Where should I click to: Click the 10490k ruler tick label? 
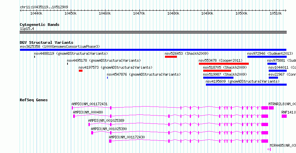click(208, 13)
